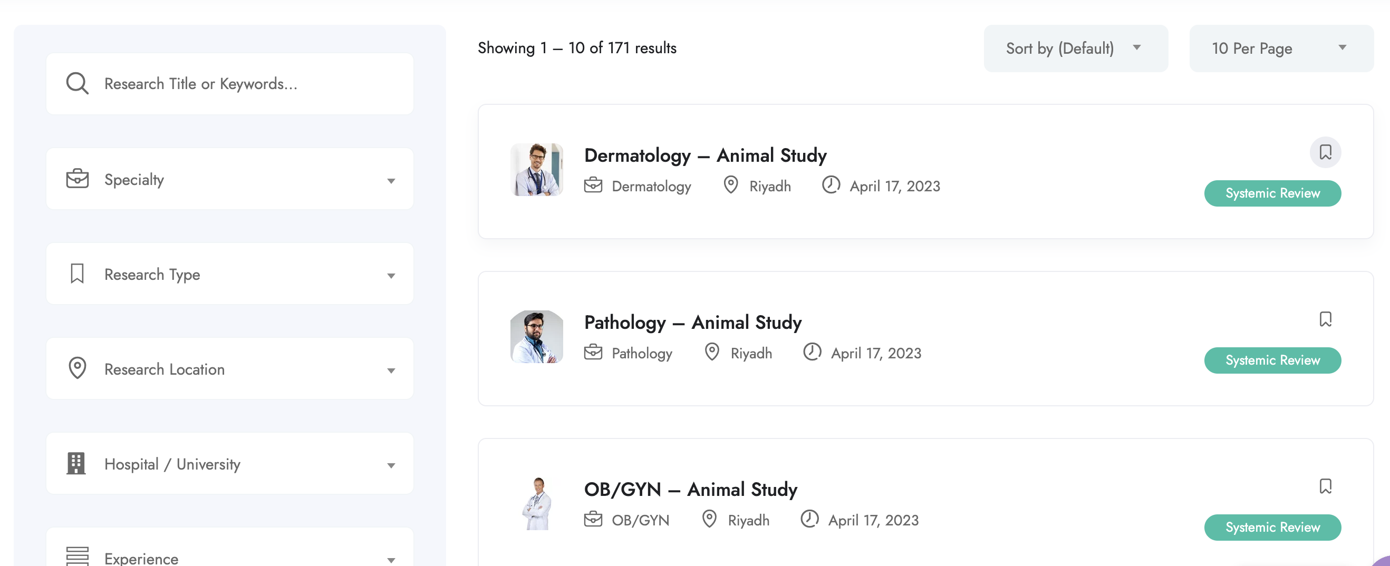Click the location pin icon beside Riyadh in Pathology
This screenshot has width=1390, height=566.
[x=712, y=352]
